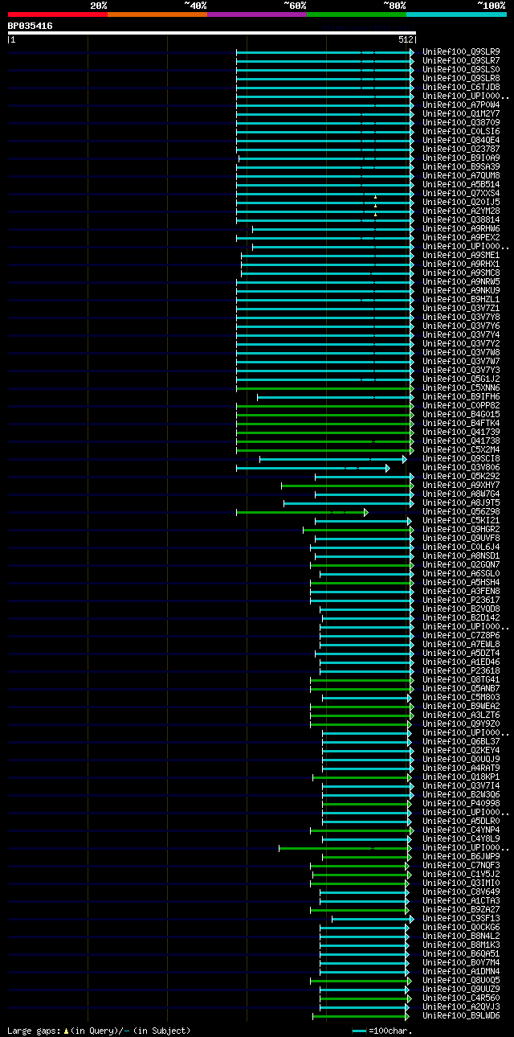Click UniRef100_Q9HGR2 label
The width and height of the screenshot is (514, 1037).
point(461,529)
